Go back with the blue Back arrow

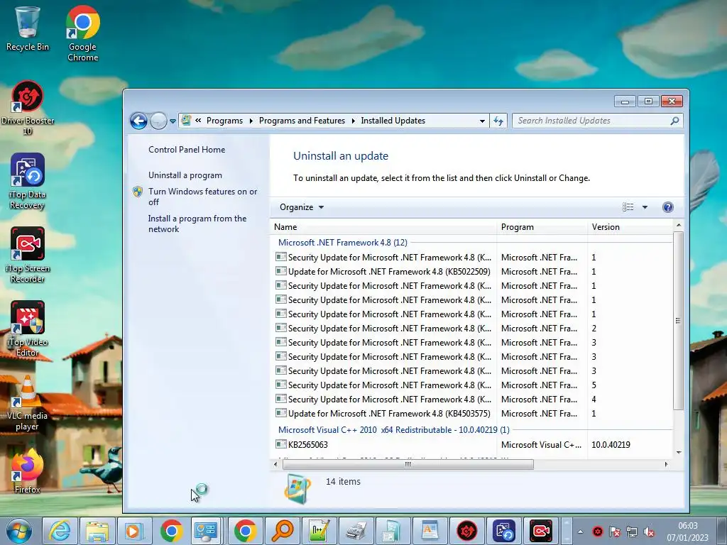138,121
